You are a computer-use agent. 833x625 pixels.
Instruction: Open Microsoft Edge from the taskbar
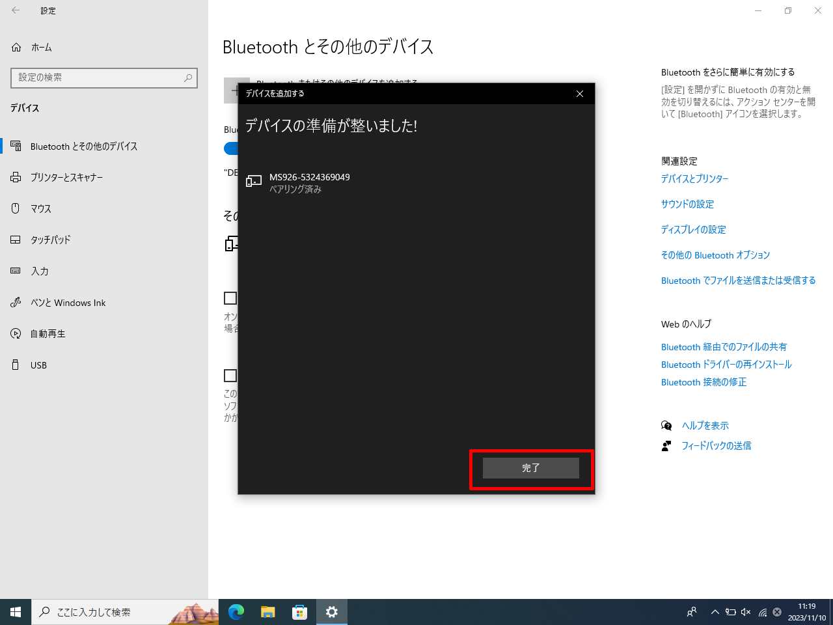tap(236, 612)
